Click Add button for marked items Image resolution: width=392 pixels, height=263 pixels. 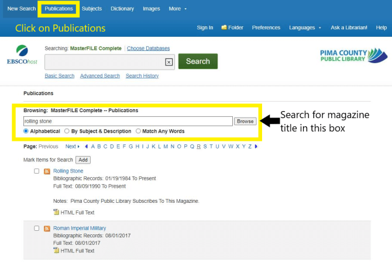83,160
